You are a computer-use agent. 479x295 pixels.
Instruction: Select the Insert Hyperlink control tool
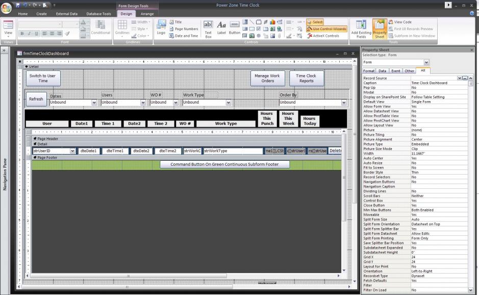(280, 29)
